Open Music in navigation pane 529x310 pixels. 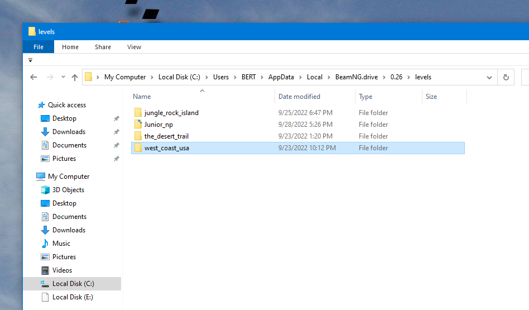61,244
